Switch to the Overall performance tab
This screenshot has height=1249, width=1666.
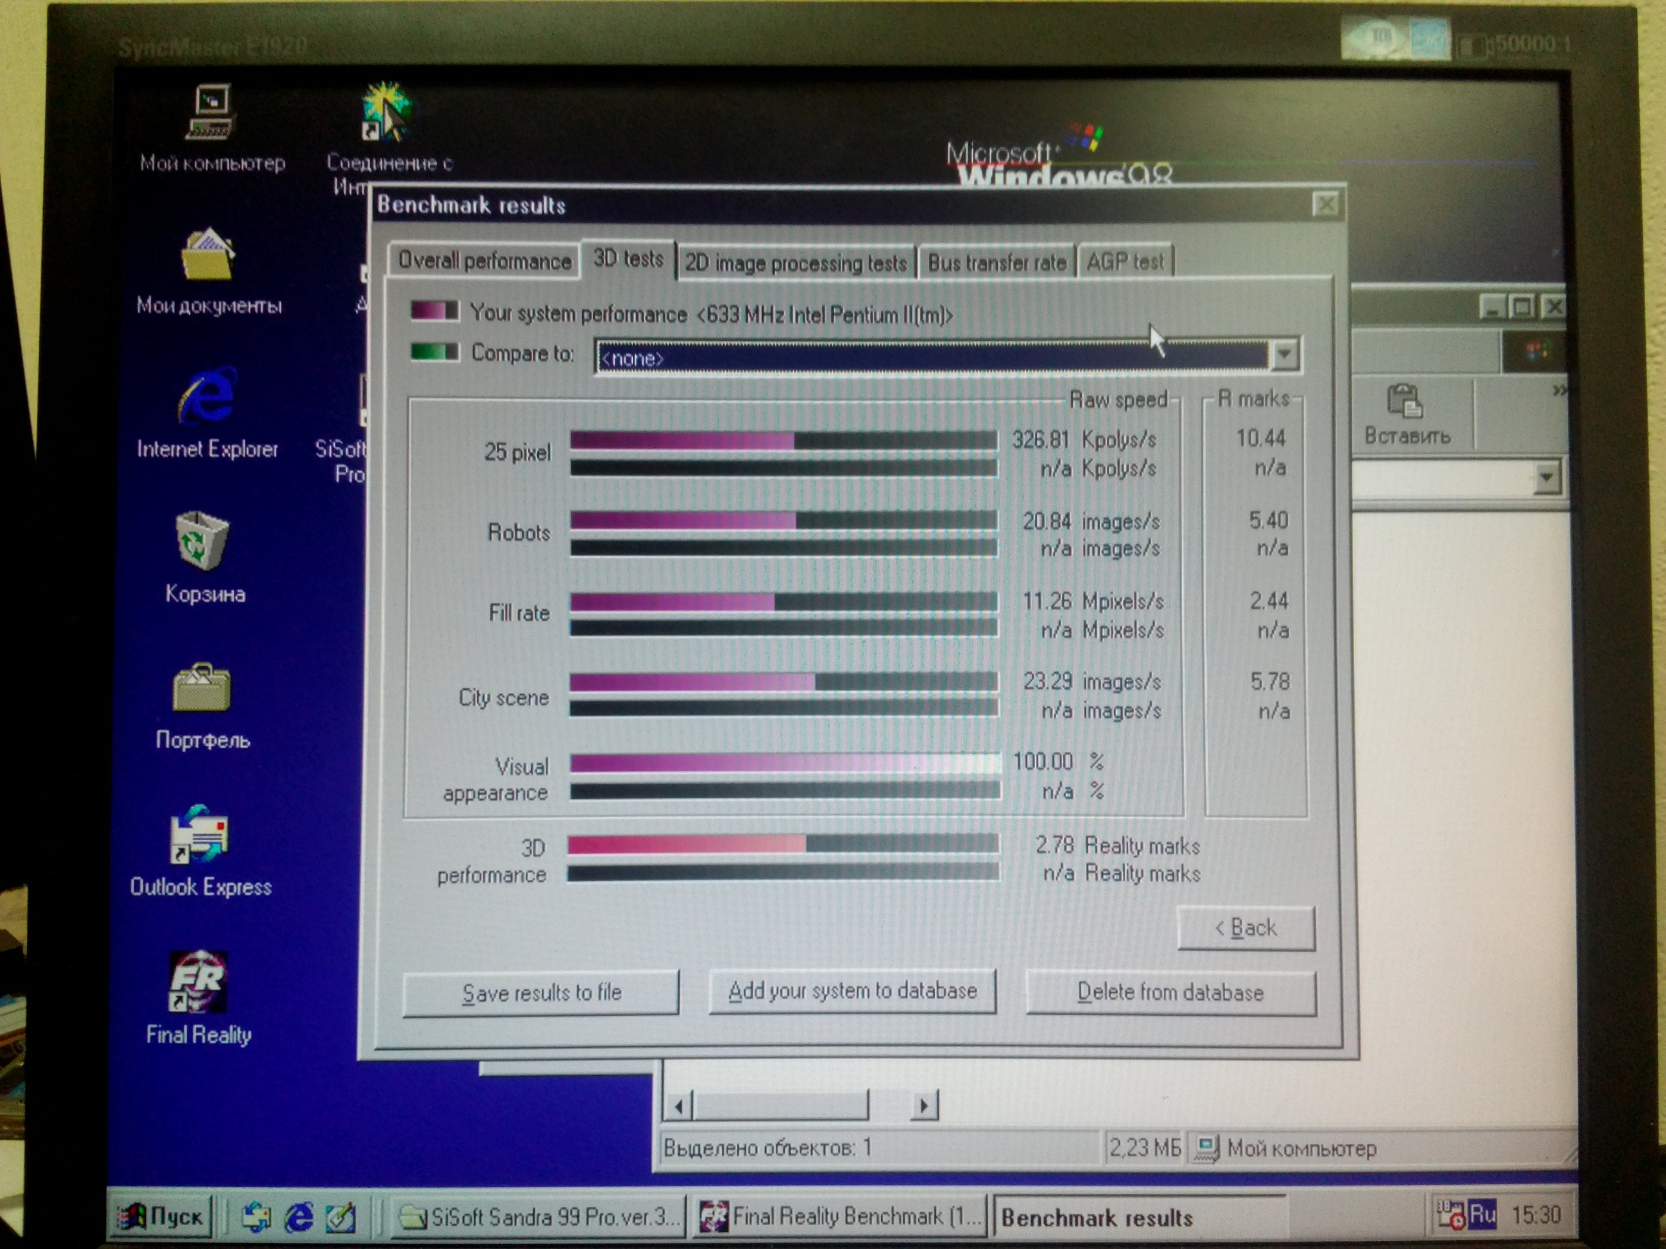(484, 261)
